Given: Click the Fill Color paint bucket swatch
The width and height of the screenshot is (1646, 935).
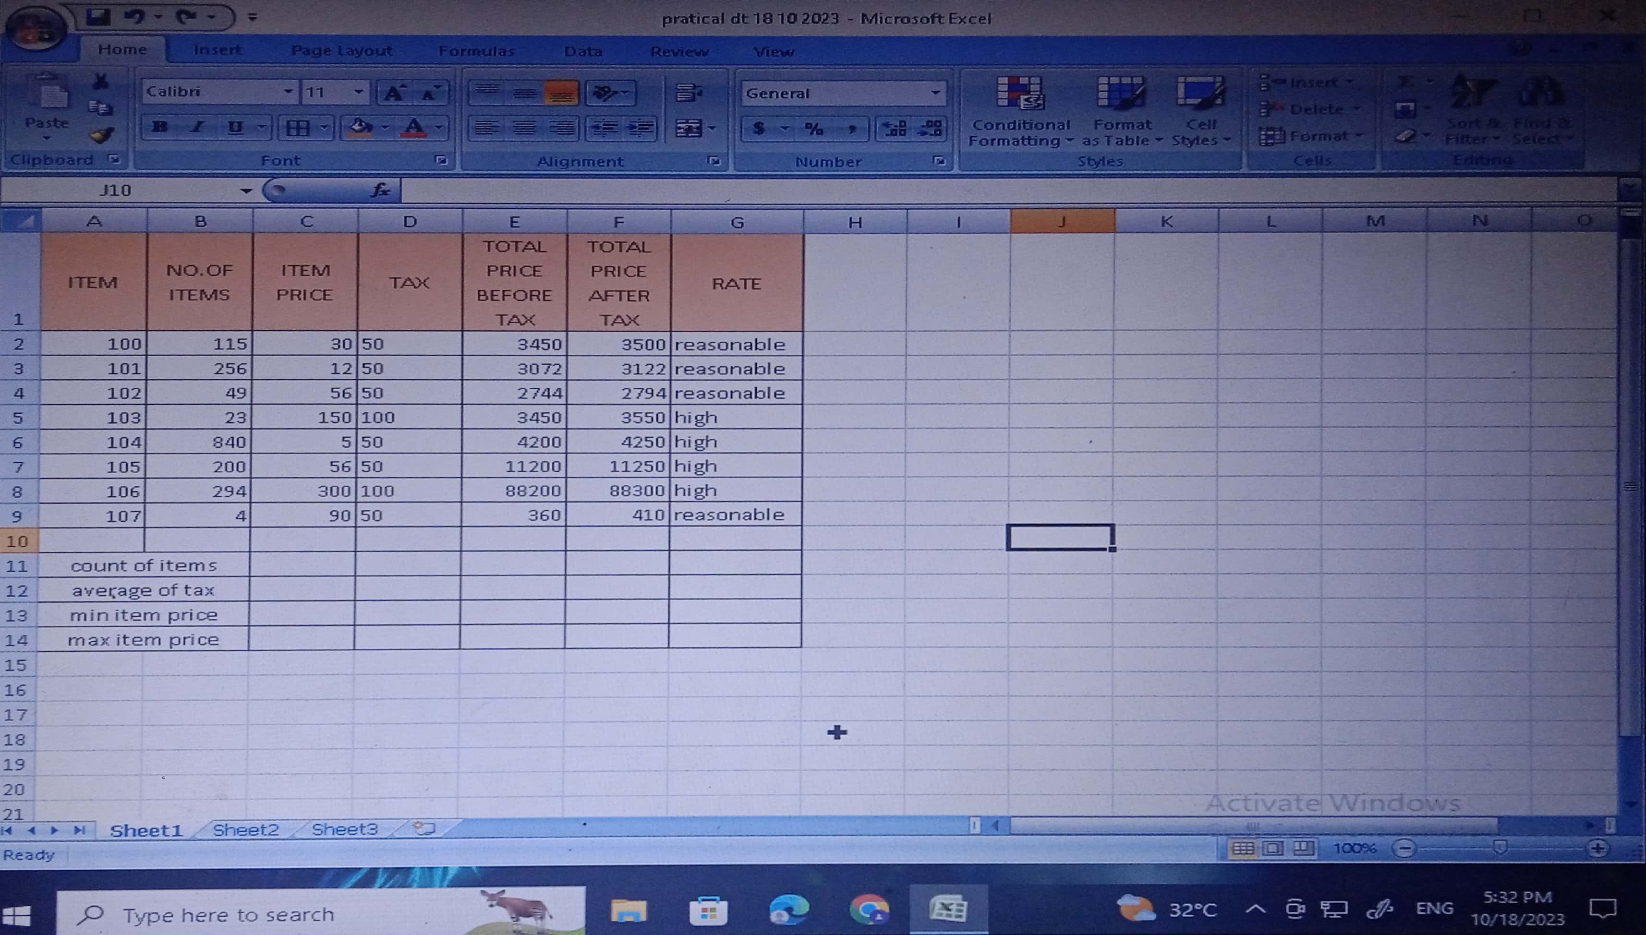Looking at the screenshot, I should (x=360, y=127).
